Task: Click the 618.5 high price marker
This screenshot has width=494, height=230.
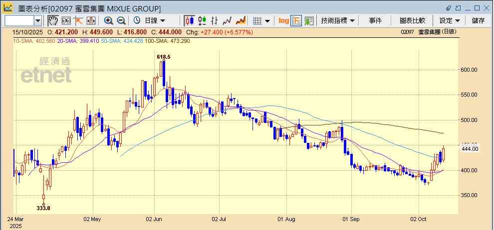Action: 164,57
